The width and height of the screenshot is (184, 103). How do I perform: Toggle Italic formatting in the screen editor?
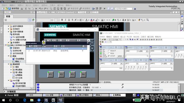click(x=66, y=20)
